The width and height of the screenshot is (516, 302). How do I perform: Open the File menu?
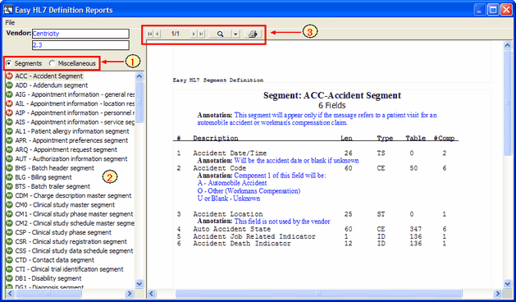coord(10,22)
